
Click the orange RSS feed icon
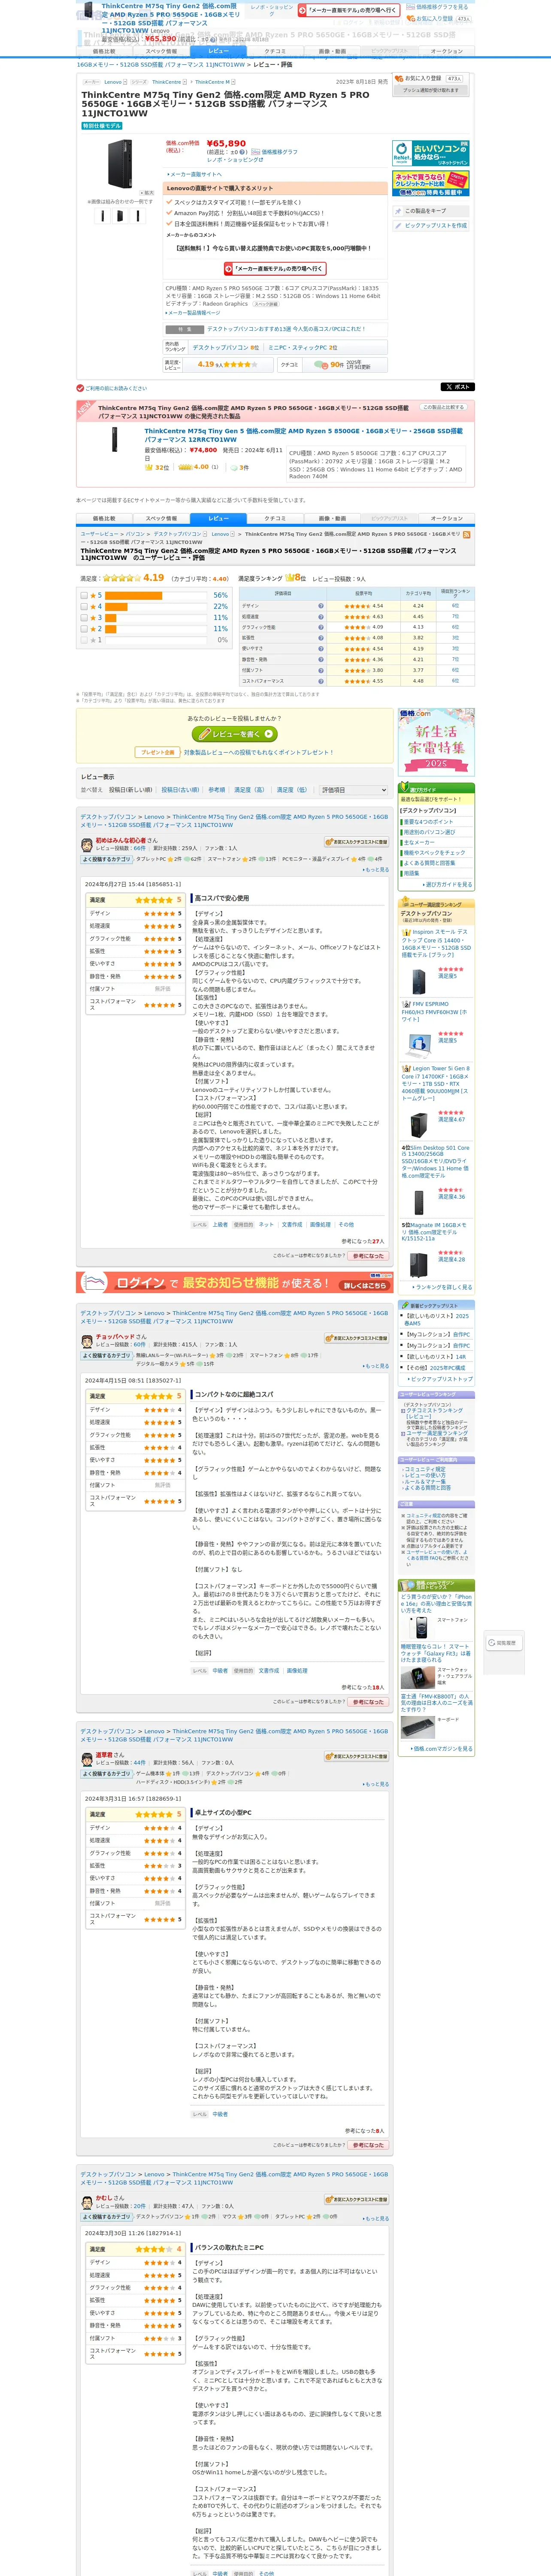[467, 534]
